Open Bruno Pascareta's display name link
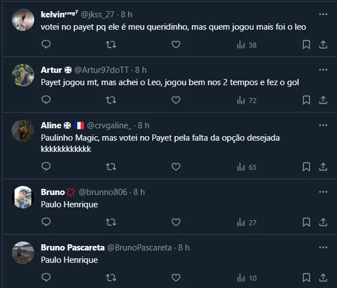 tap(72, 247)
